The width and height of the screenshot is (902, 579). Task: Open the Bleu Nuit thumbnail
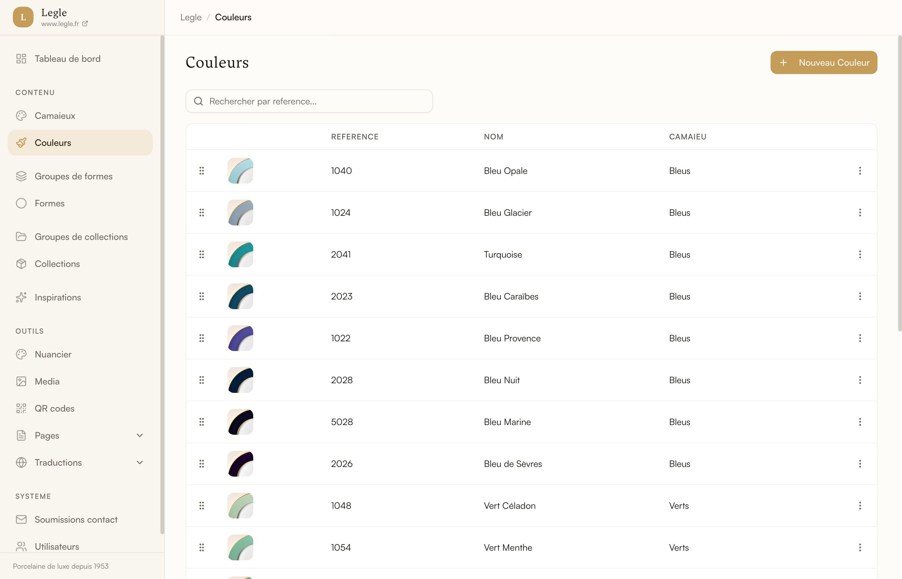point(240,380)
